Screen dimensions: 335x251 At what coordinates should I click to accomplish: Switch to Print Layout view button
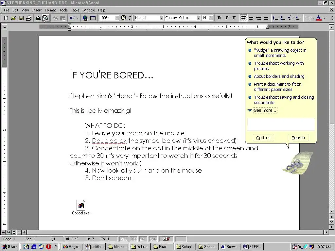(x=14, y=232)
